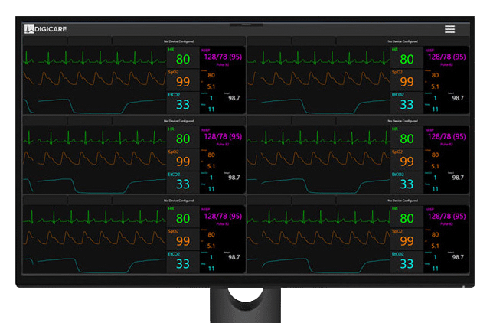The width and height of the screenshot is (490, 323).
Task: Open the hamburger menu icon
Action: (x=449, y=29)
